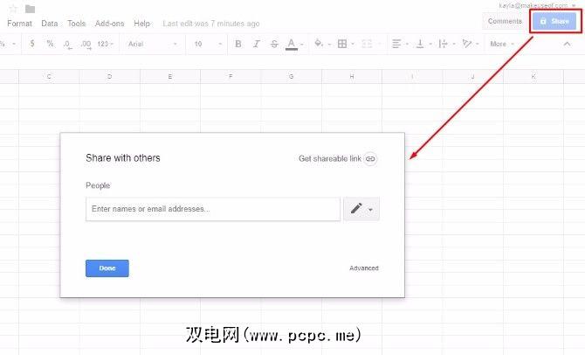Open the account email dropdown
Image resolution: width=585 pixels, height=355 pixels.
click(x=537, y=5)
